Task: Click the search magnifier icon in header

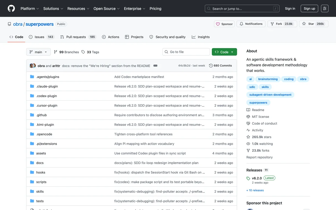Action: (x=209, y=9)
